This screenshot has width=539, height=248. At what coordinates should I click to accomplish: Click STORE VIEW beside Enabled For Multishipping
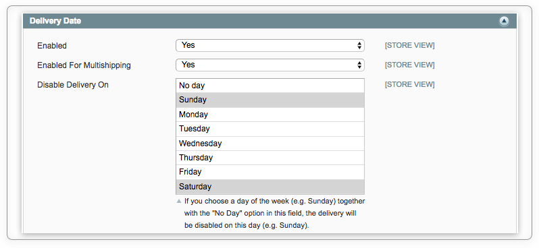tap(410, 65)
